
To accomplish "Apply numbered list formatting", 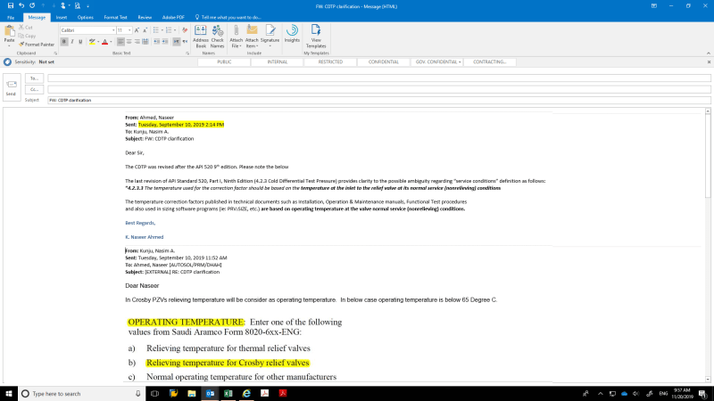I will pyautogui.click(x=169, y=30).
